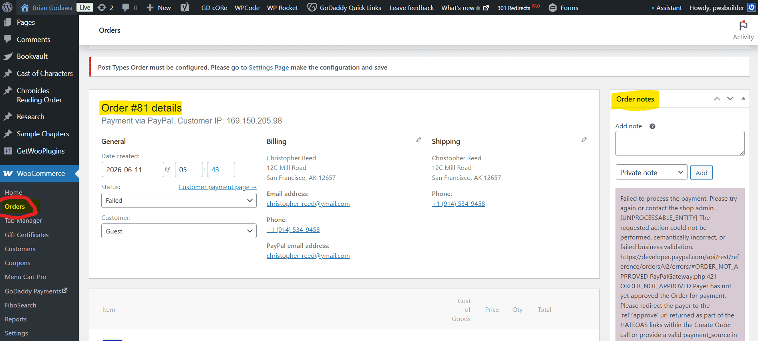The image size is (758, 341).
Task: Open the WordPress logo menu
Action: pos(8,8)
